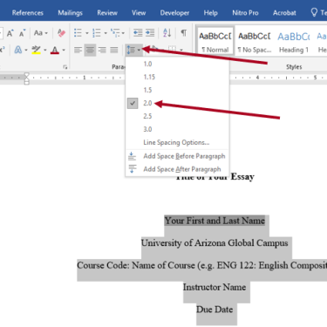Select 1.15 line spacing
Image resolution: width=327 pixels, height=327 pixels.
[177, 77]
